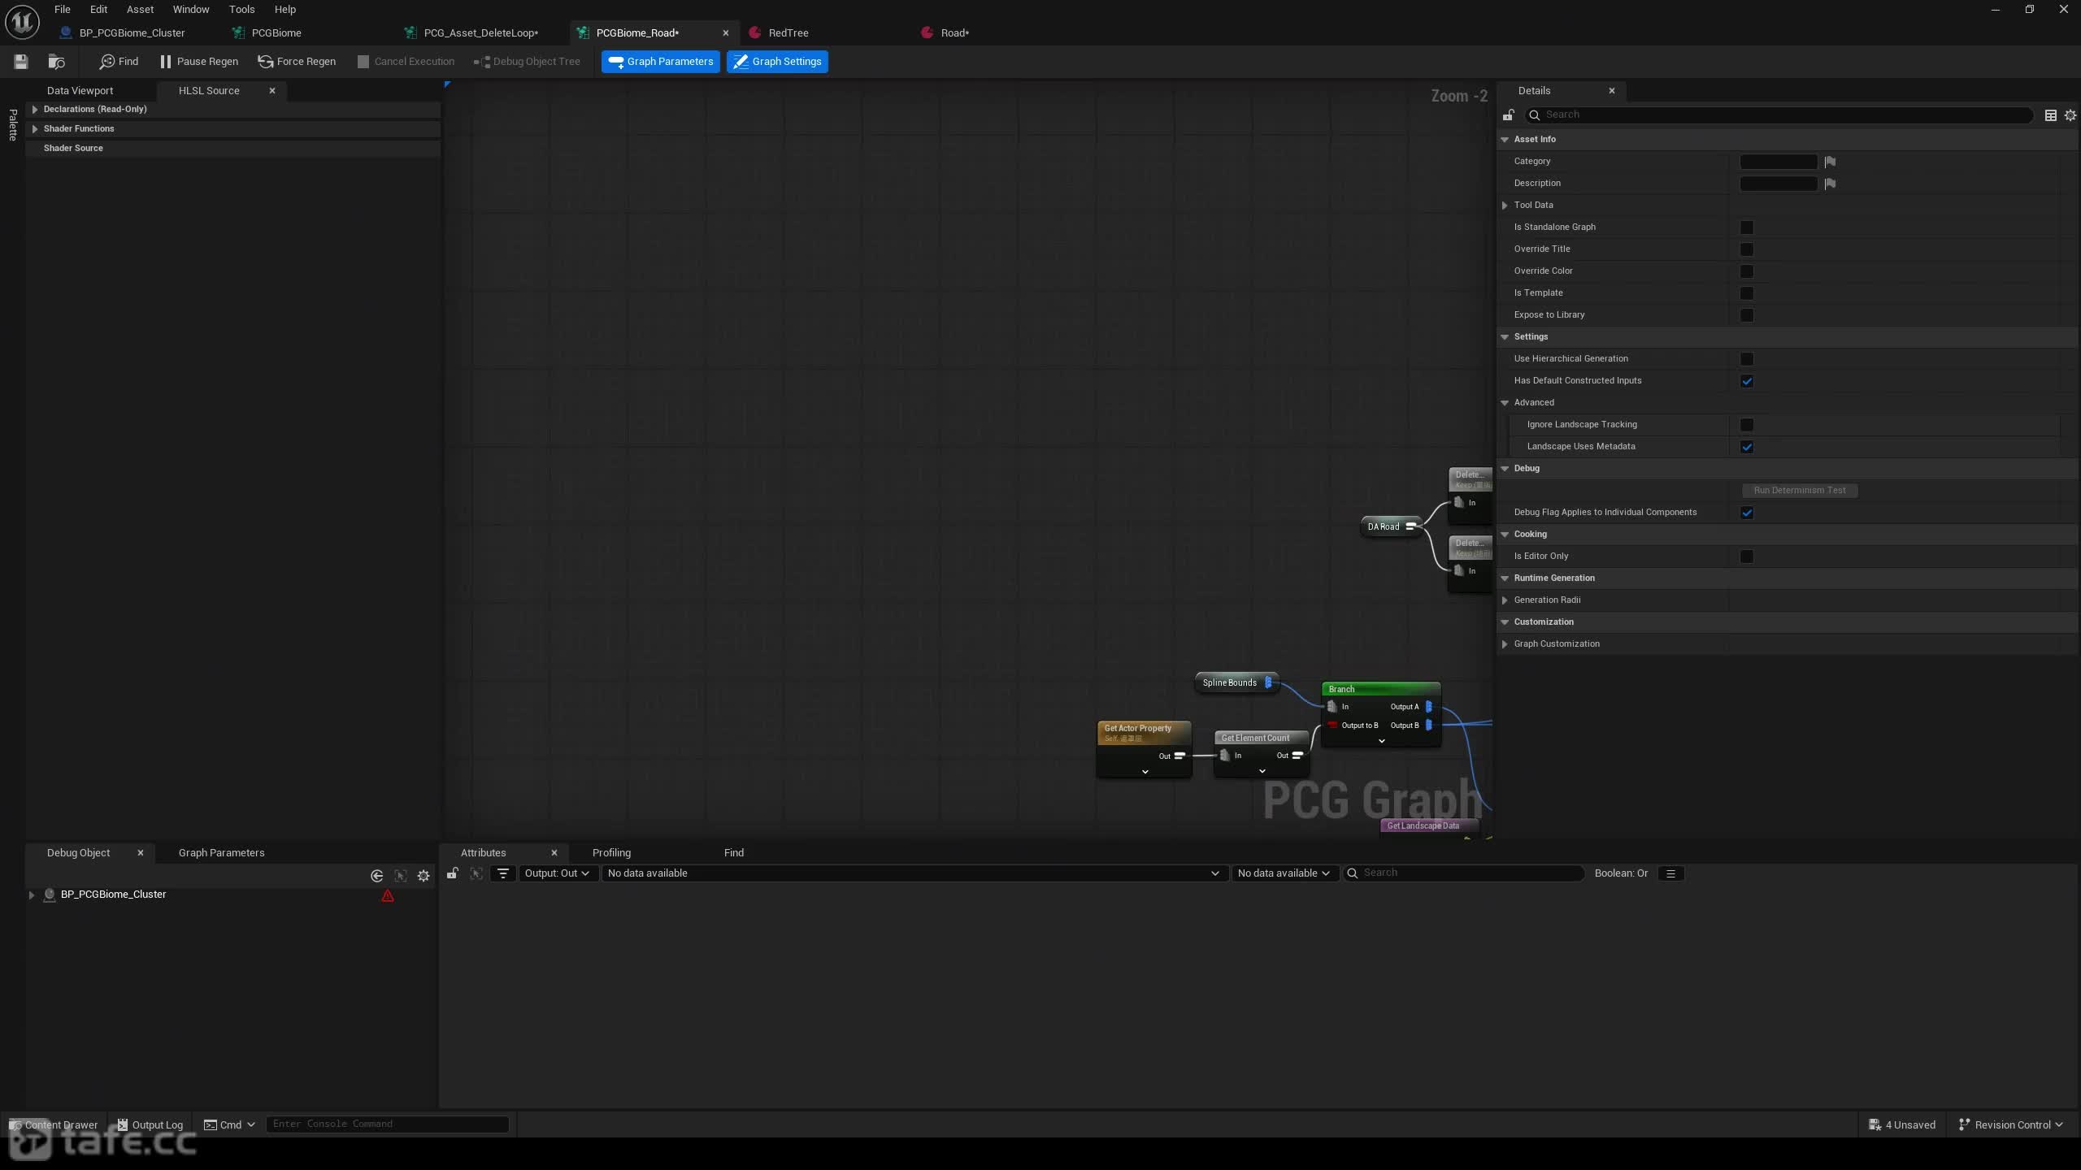
Task: Click the Force Regen toolbar button
Action: (x=297, y=62)
